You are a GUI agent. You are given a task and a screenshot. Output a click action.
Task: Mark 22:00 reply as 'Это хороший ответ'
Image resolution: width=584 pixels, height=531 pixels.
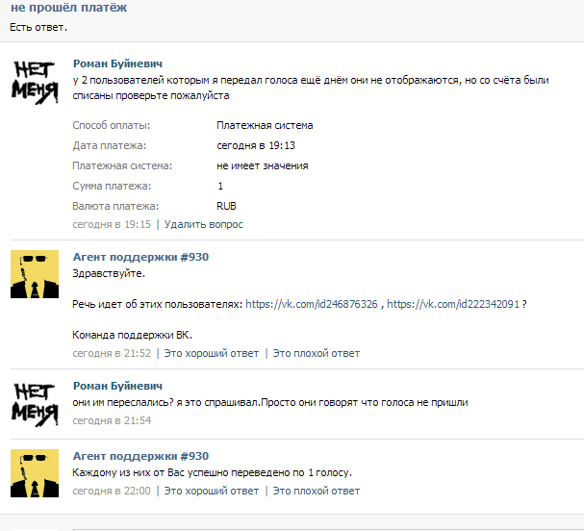[x=211, y=491]
